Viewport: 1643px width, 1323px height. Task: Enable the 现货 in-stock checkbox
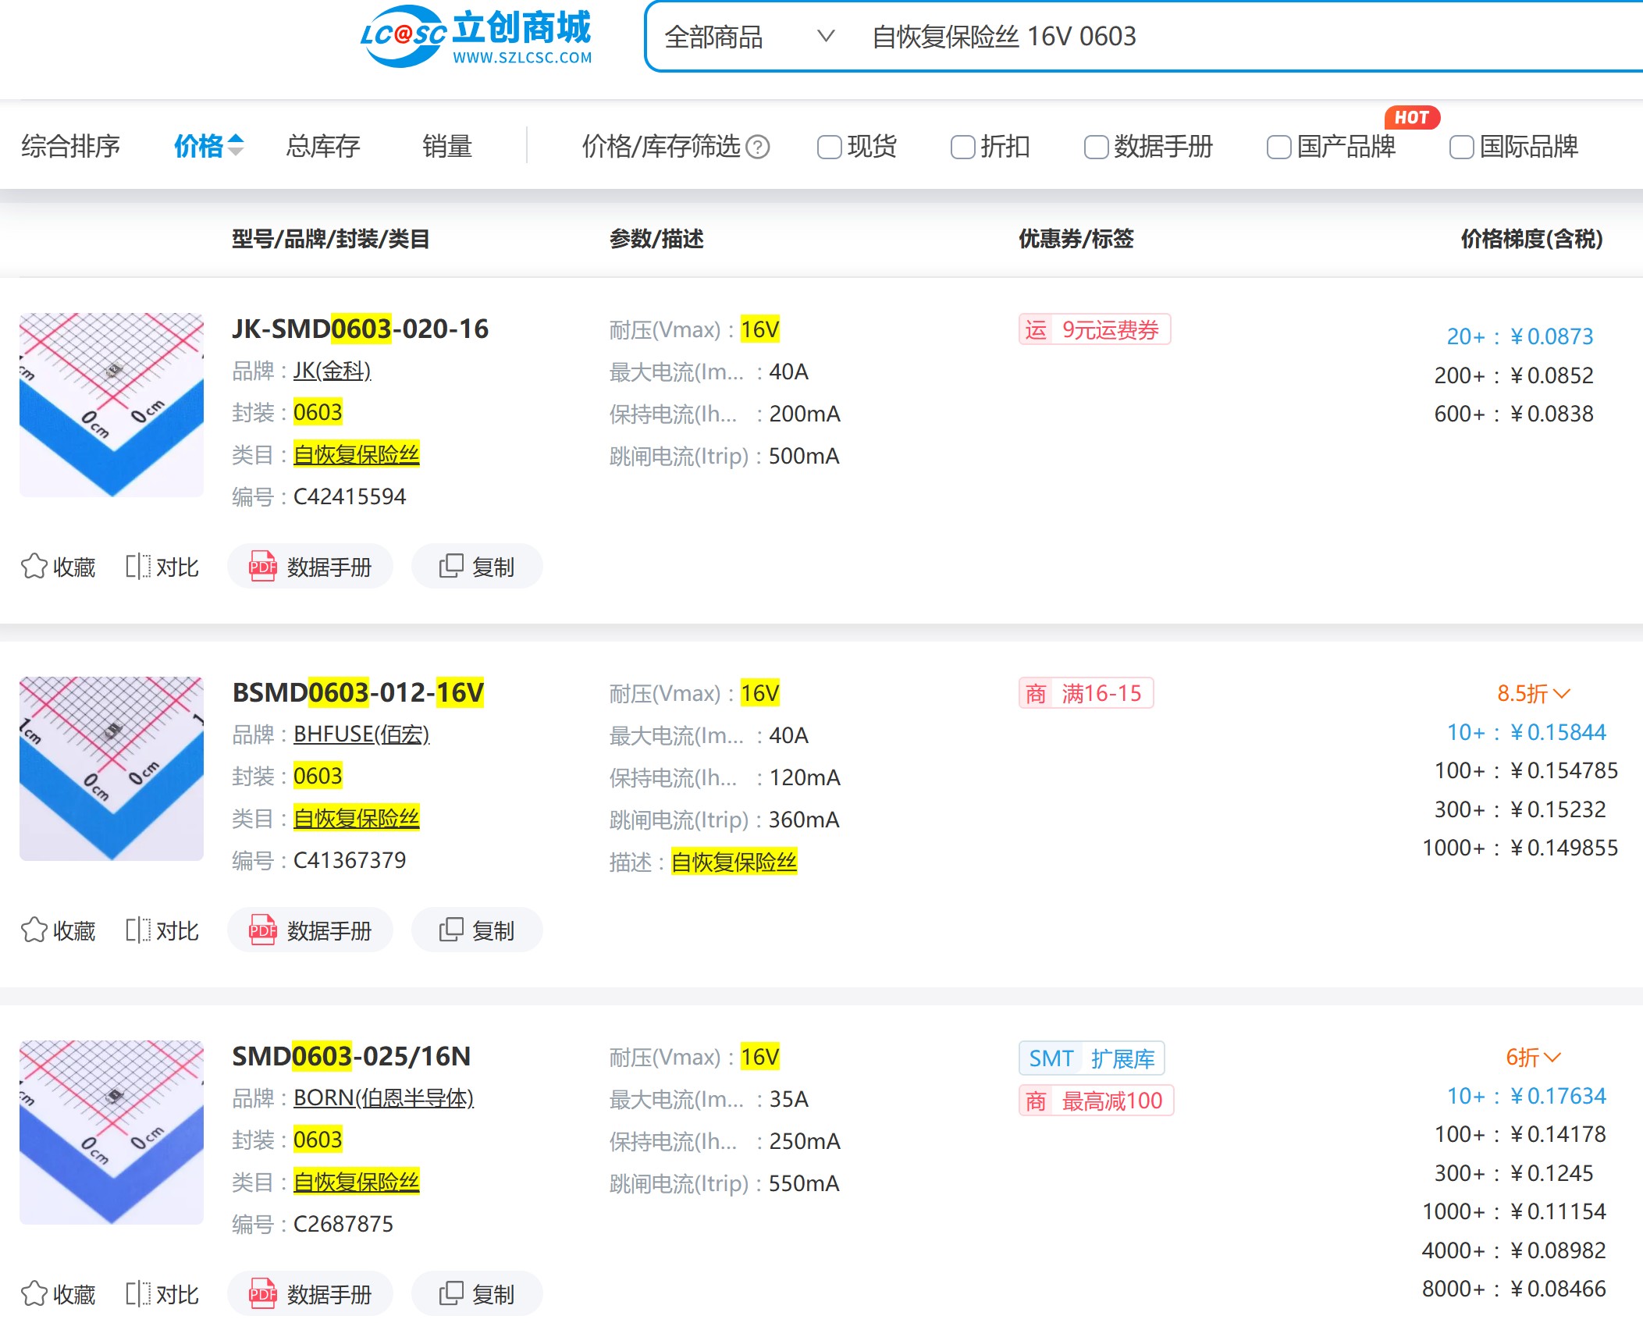click(x=829, y=147)
